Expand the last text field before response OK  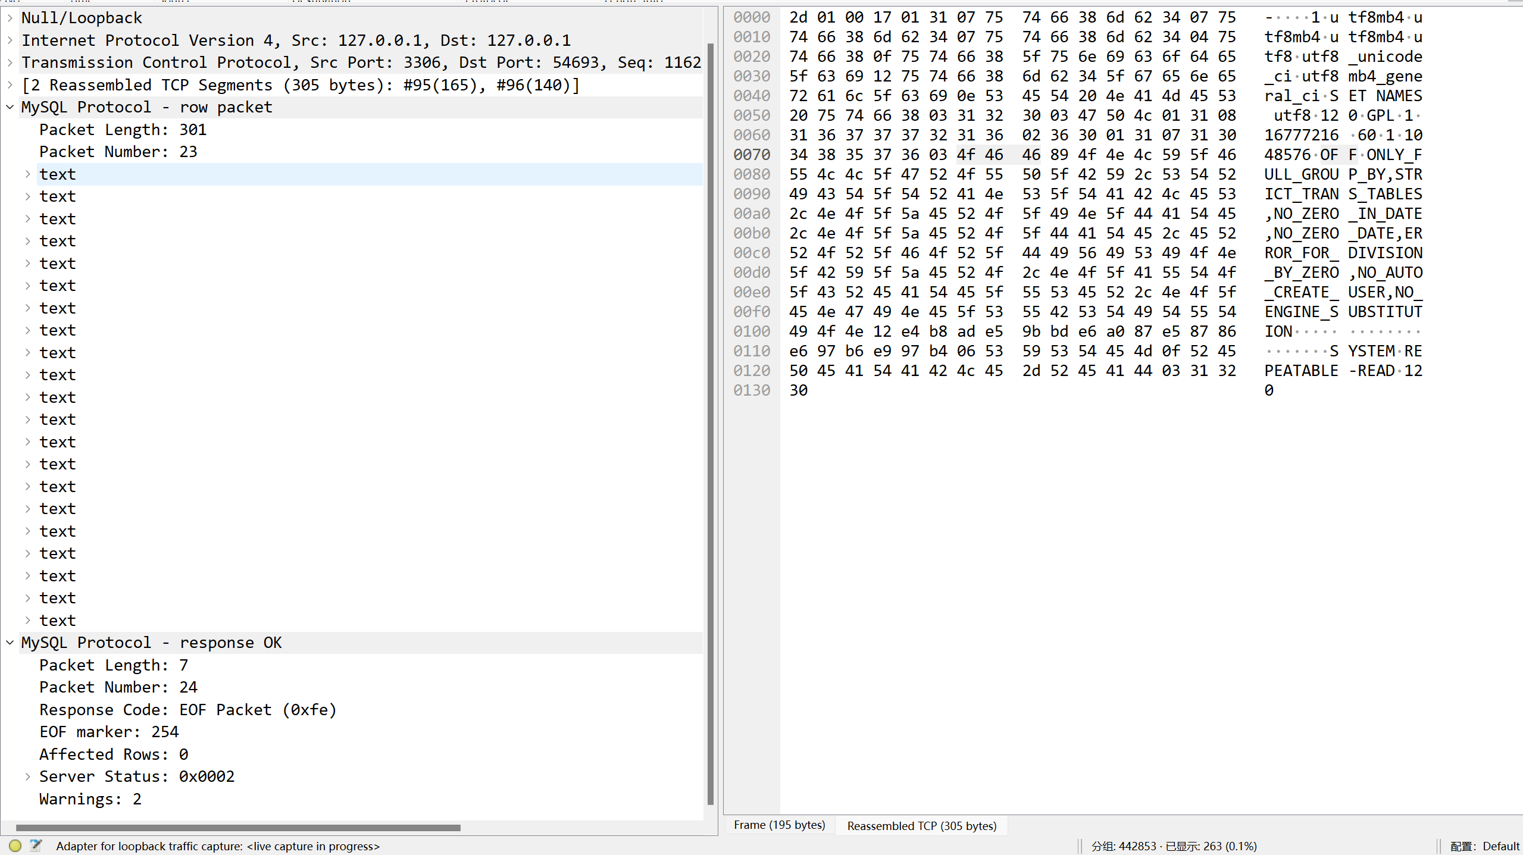pos(27,621)
